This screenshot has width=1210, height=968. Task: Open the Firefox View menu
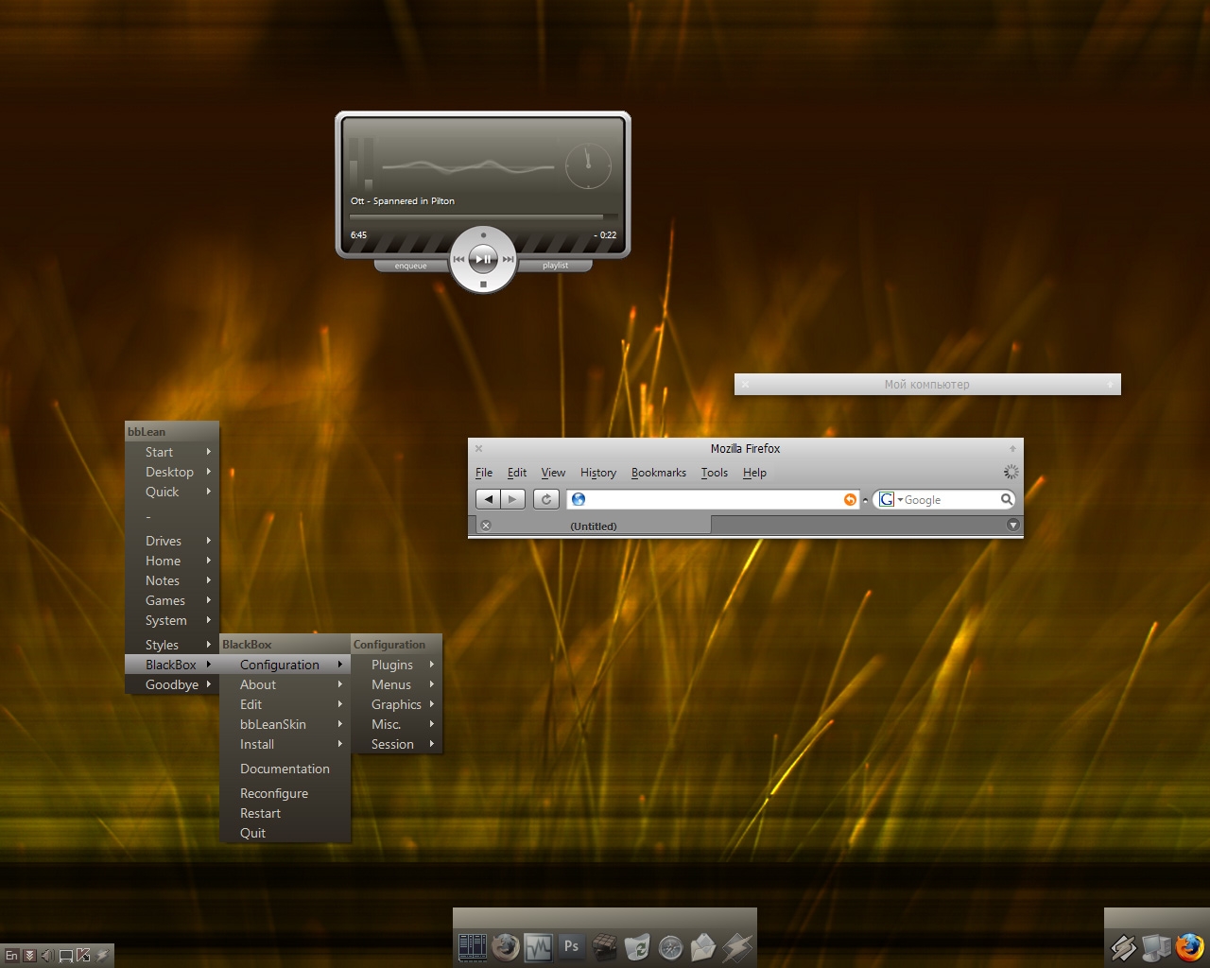[553, 473]
